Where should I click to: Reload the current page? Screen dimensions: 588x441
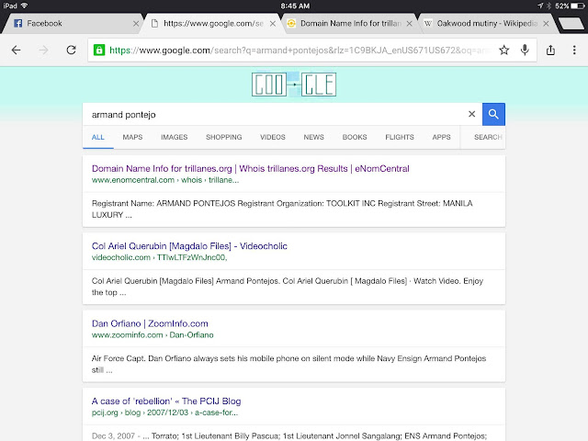tap(72, 50)
